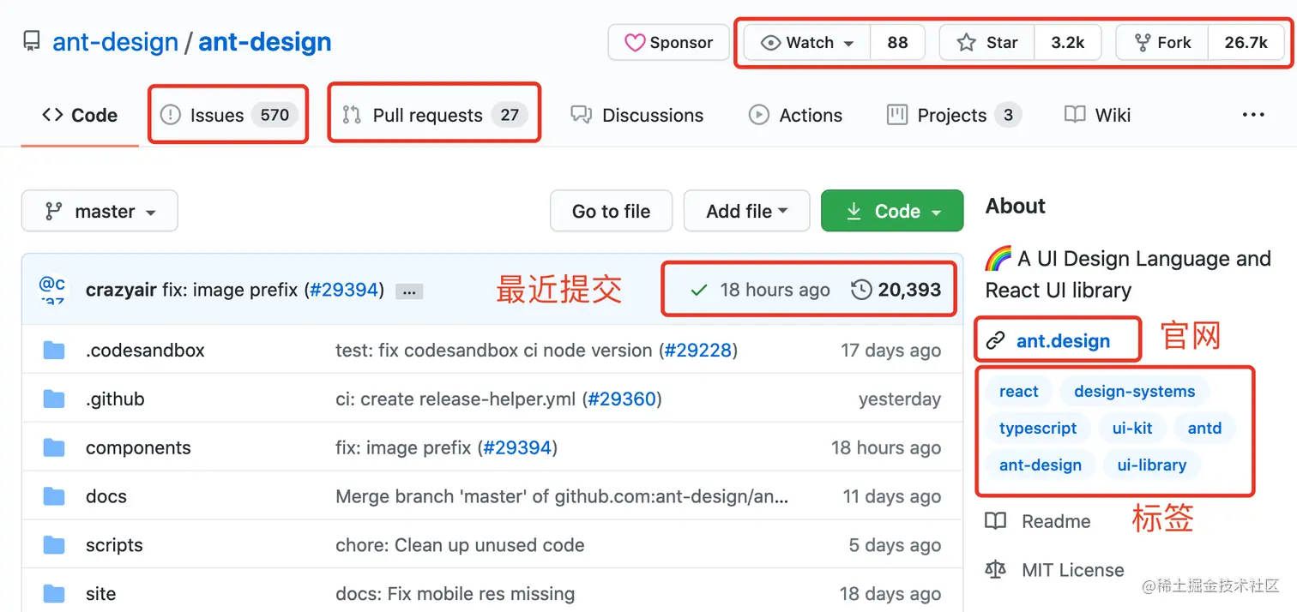Open the Projects tab
This screenshot has height=612, width=1297.
[954, 115]
